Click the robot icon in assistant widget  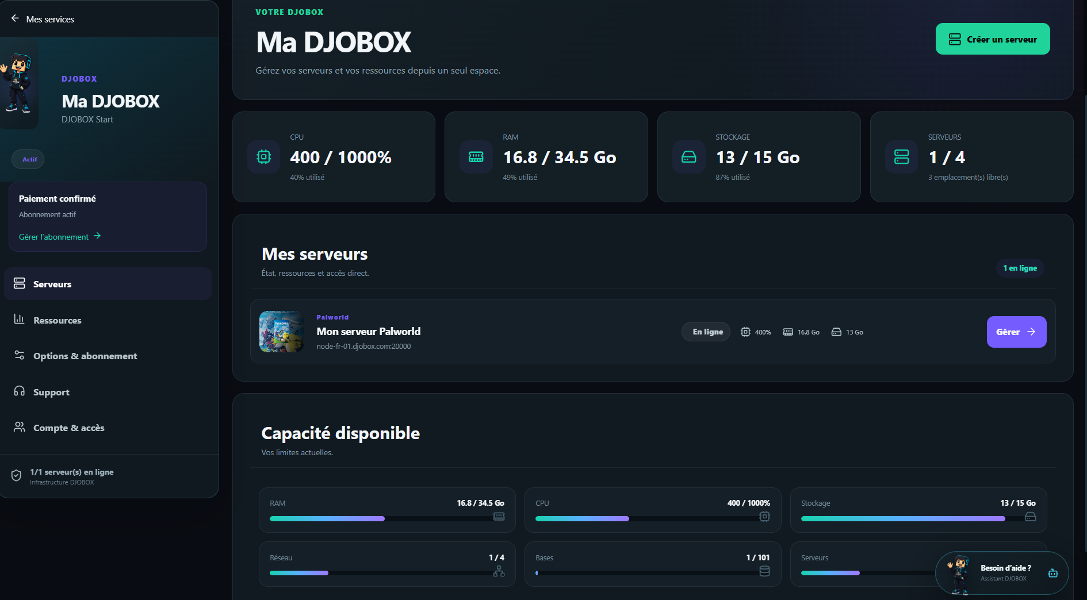(x=1052, y=573)
